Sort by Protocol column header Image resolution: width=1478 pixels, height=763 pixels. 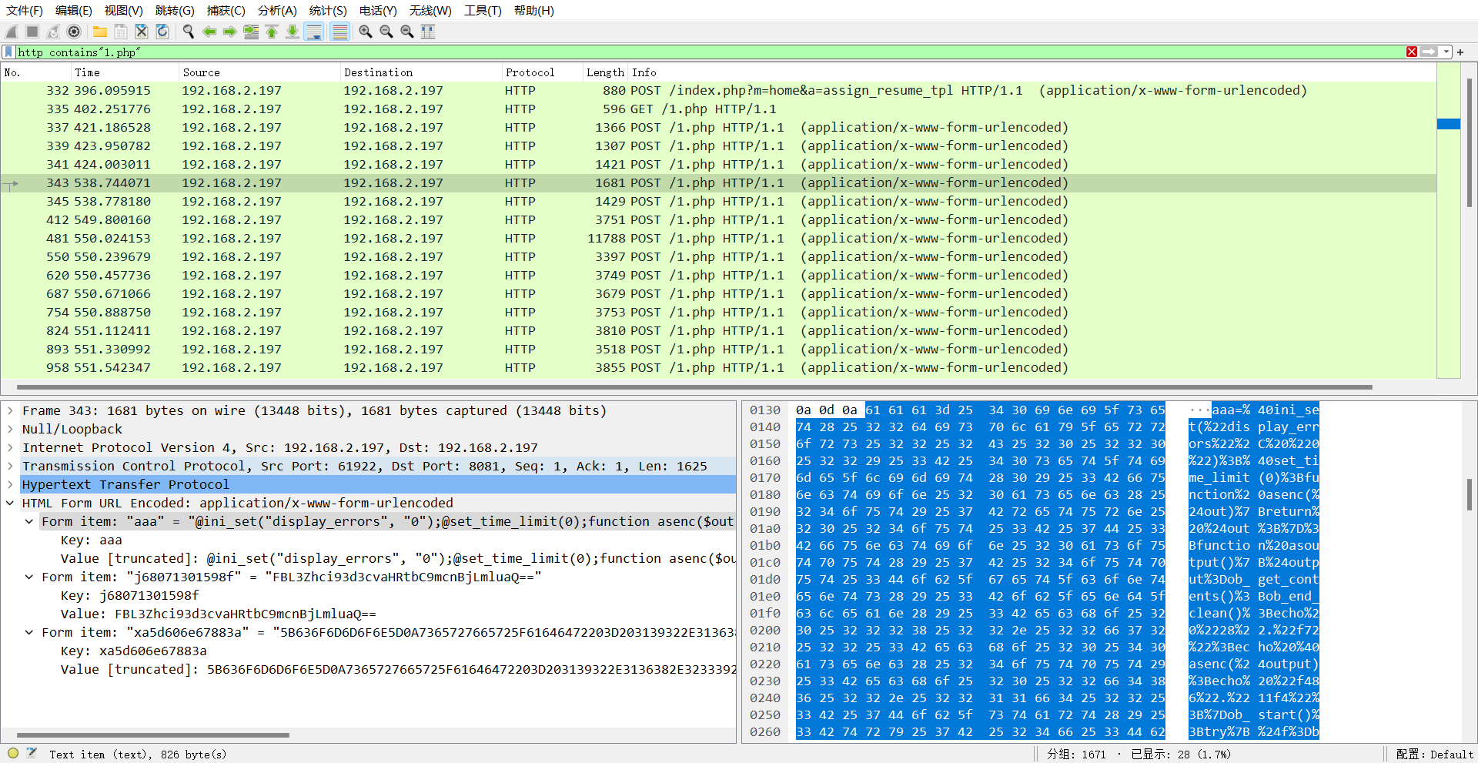click(541, 72)
